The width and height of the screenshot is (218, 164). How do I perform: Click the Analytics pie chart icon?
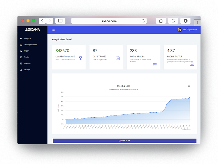(21, 39)
